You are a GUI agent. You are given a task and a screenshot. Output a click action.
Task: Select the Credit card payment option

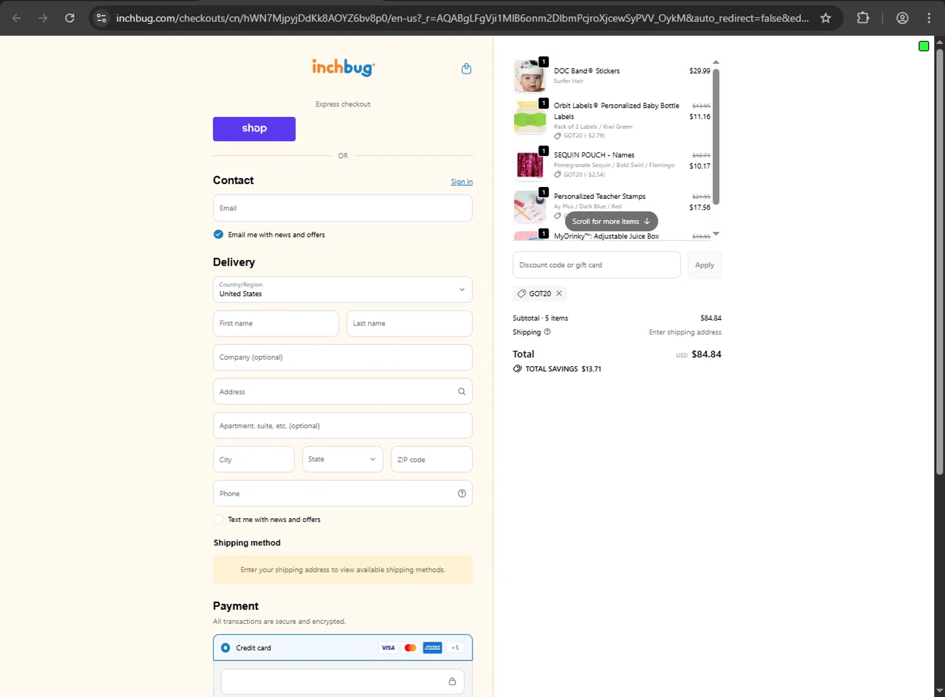[226, 648]
